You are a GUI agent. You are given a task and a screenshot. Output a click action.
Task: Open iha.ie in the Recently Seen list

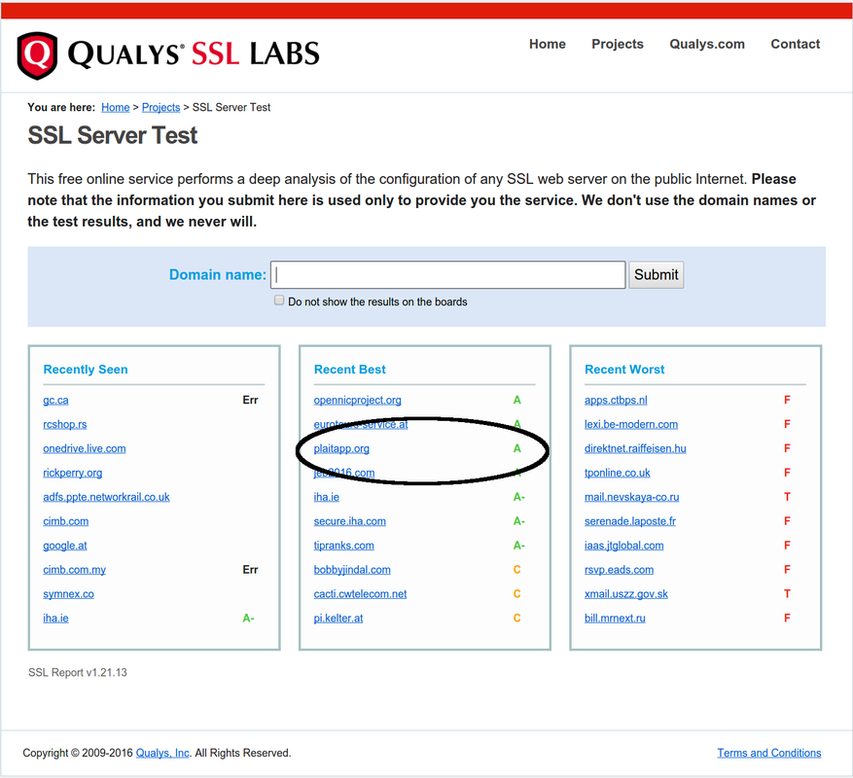tap(55, 619)
